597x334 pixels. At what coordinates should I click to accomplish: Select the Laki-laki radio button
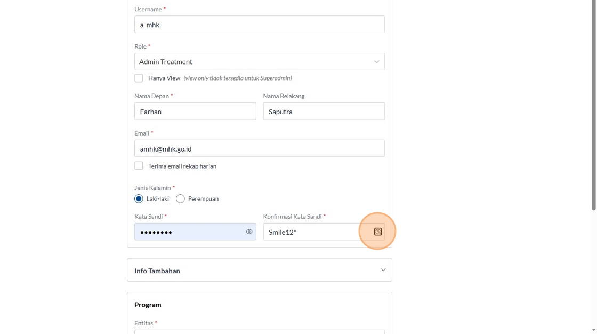(x=139, y=198)
